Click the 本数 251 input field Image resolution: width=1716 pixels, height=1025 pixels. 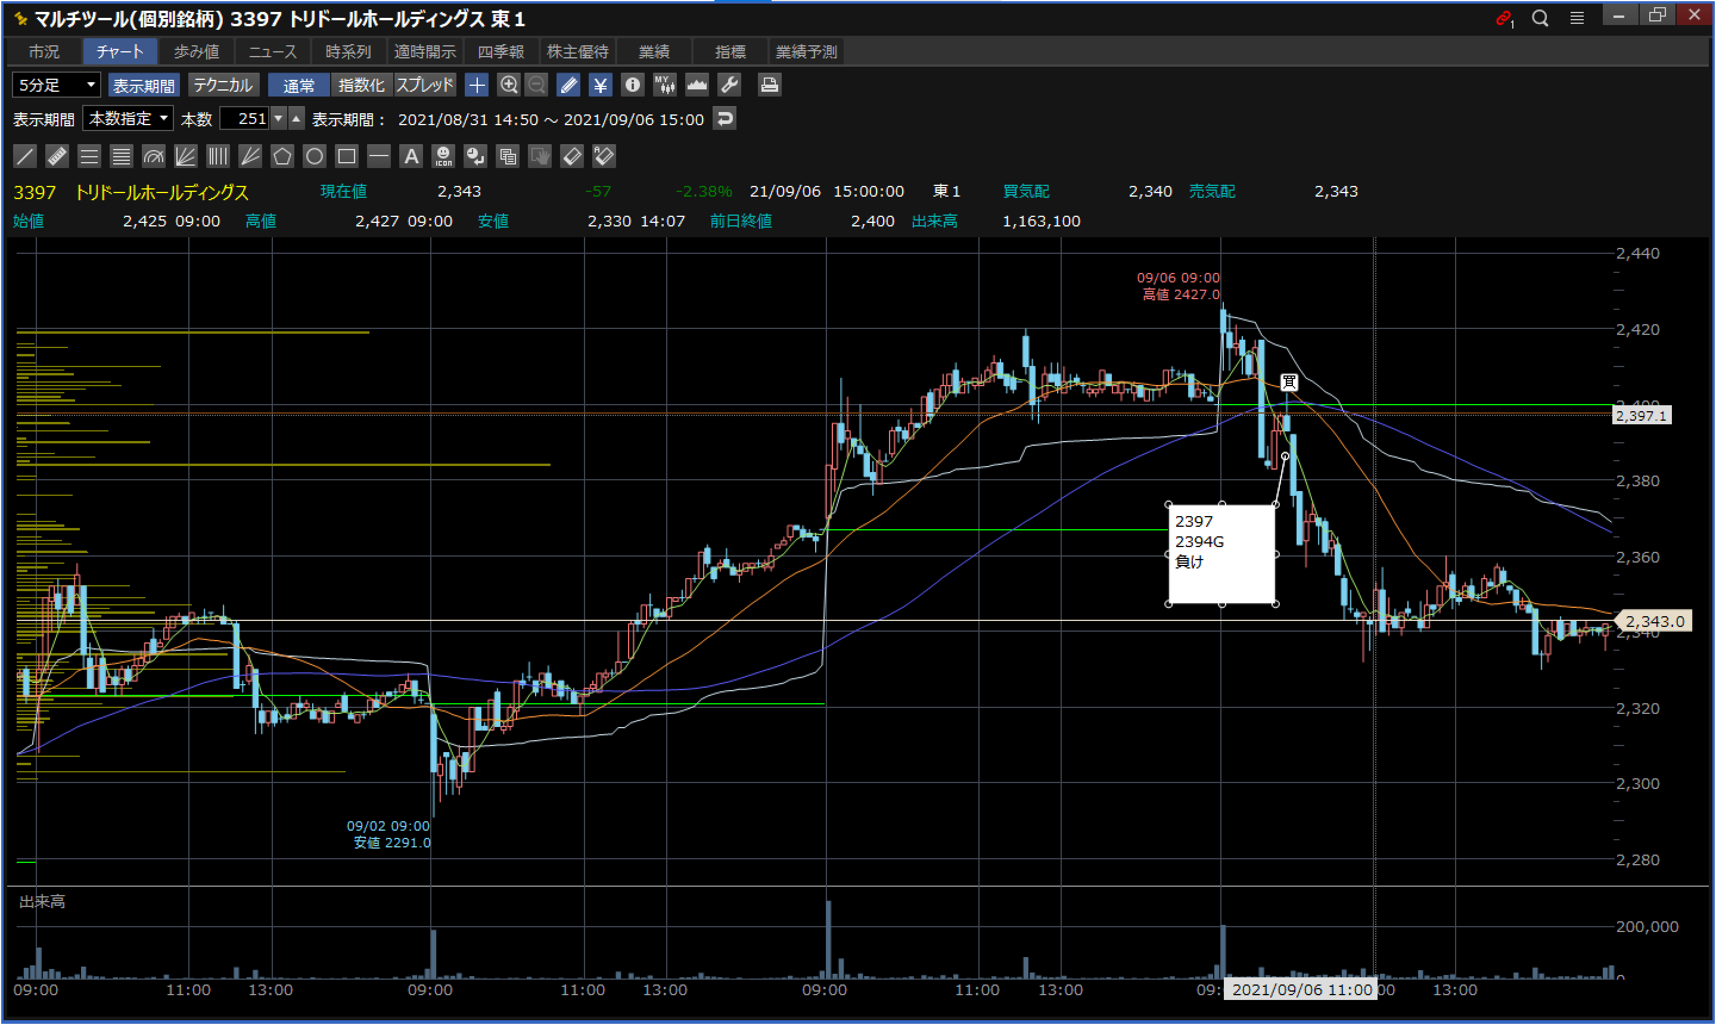click(245, 119)
